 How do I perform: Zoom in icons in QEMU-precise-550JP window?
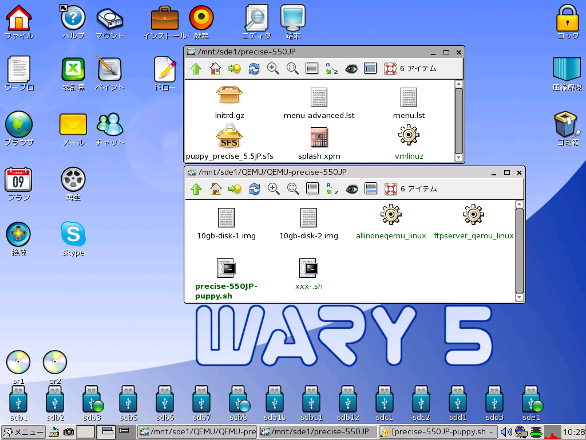(x=274, y=189)
